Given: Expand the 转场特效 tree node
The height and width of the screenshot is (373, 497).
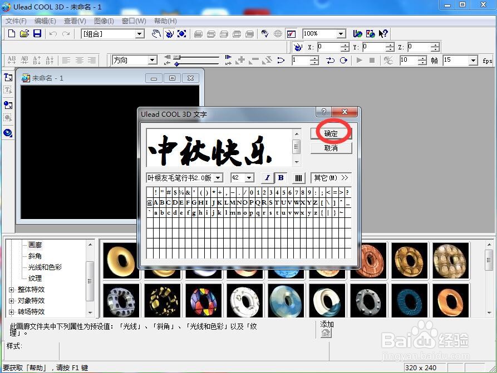Looking at the screenshot, I should pyautogui.click(x=12, y=312).
